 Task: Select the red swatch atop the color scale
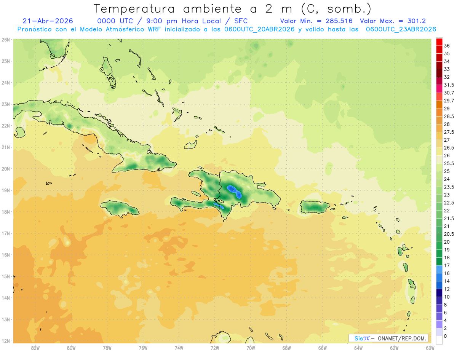(x=439, y=42)
